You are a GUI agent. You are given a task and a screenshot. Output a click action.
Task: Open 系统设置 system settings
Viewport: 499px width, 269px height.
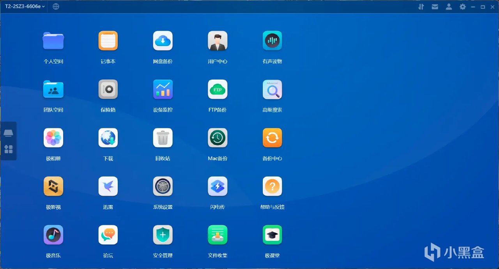(x=163, y=186)
